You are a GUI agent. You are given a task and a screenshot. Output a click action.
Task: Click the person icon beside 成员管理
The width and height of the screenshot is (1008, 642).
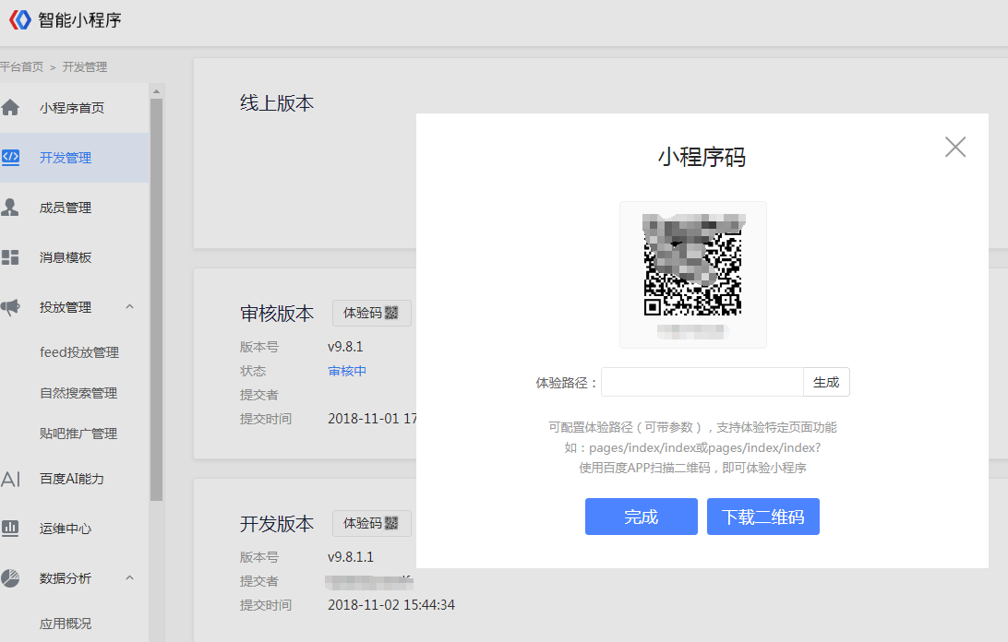10,208
